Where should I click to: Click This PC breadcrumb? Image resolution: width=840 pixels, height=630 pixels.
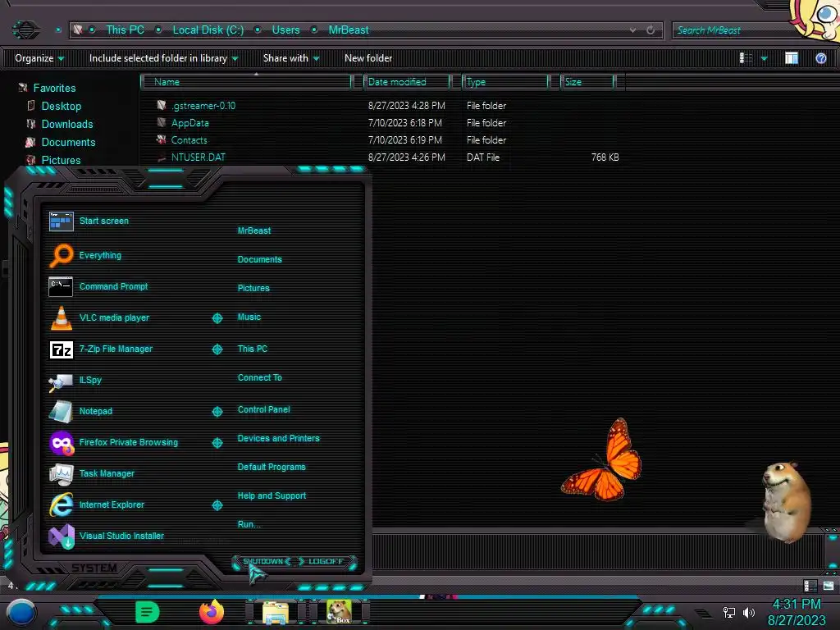125,30
